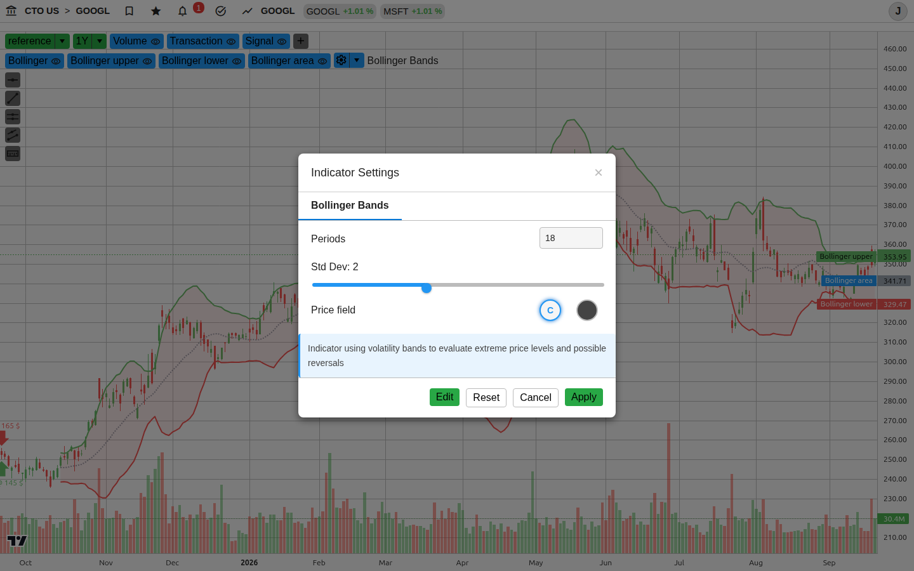Screen dimensions: 914x571
Task: Click the Reset button
Action: pos(486,398)
